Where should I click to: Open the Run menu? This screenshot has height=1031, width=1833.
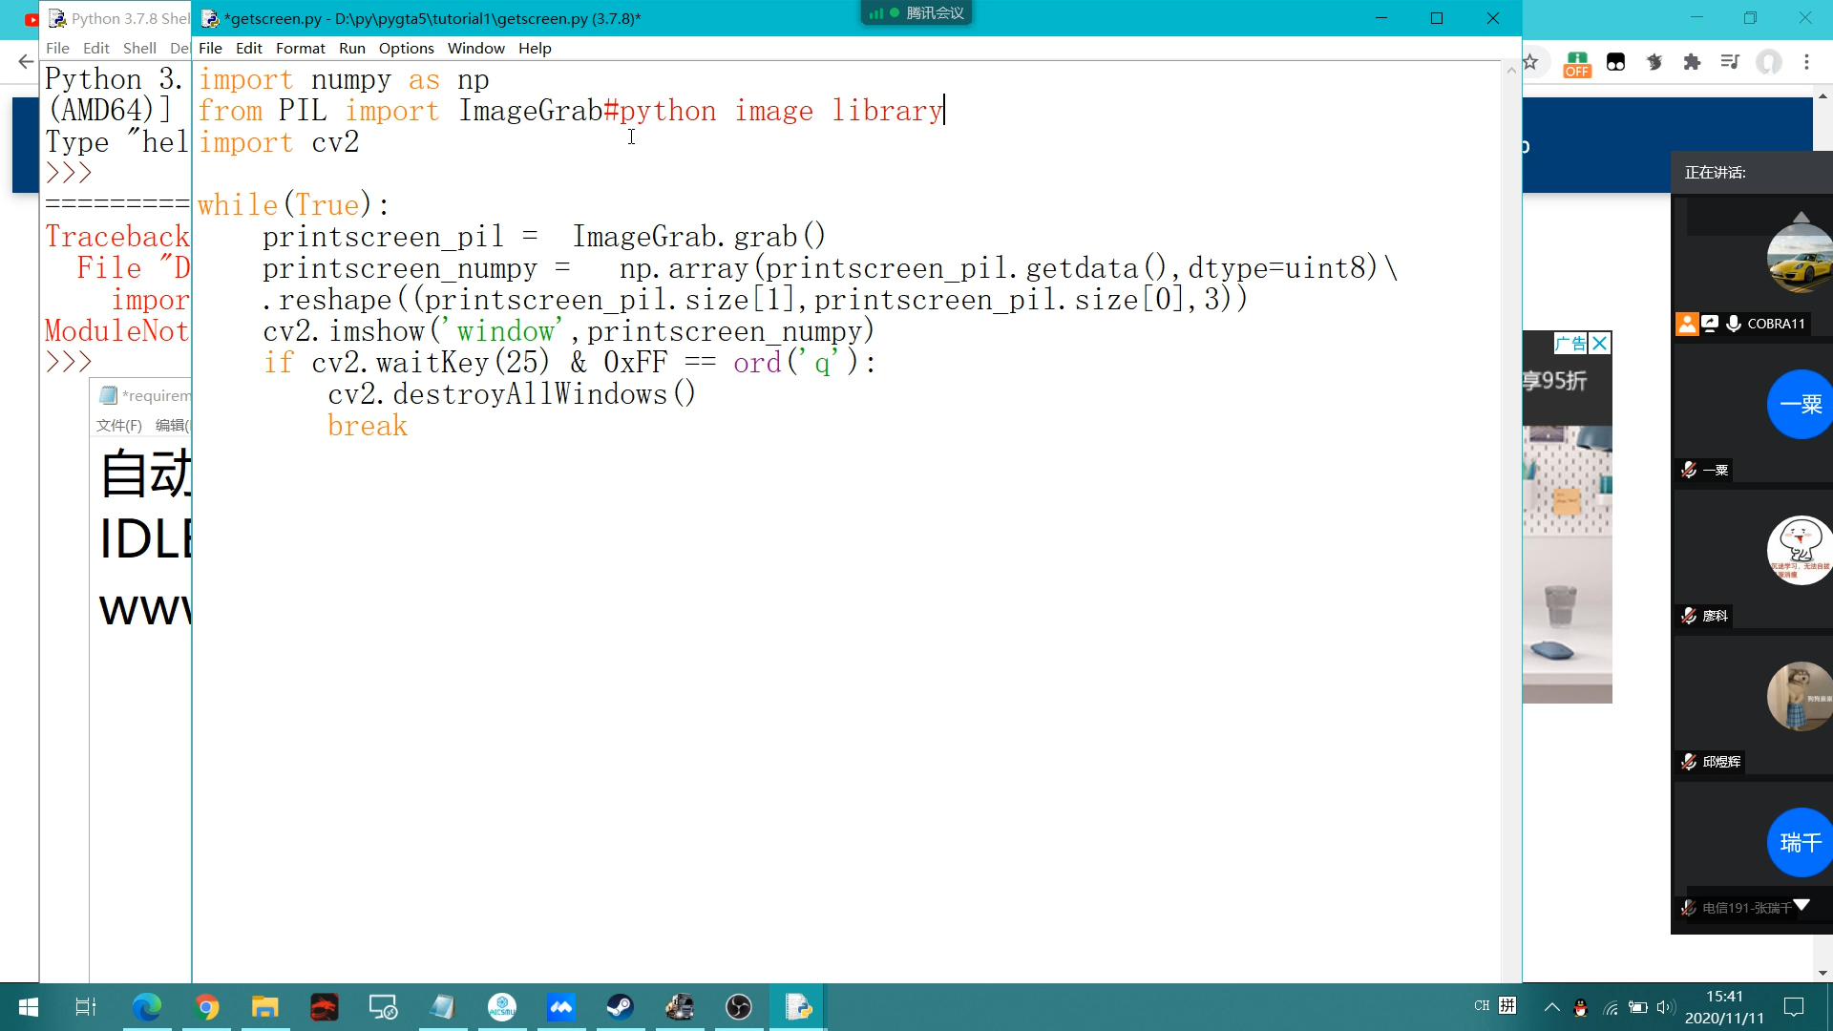click(x=351, y=48)
